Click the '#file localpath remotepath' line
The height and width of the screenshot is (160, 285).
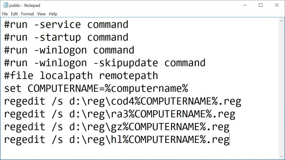[81, 76]
